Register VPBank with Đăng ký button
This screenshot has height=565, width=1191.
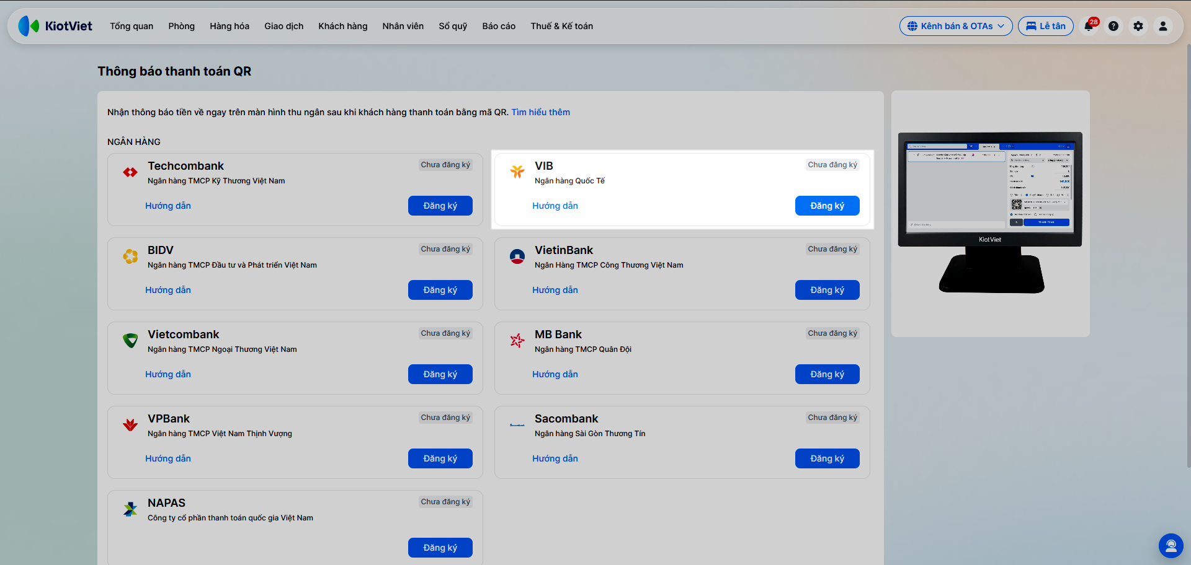tap(440, 458)
